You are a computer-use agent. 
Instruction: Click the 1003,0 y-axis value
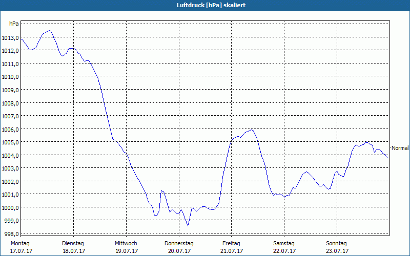click(10, 168)
